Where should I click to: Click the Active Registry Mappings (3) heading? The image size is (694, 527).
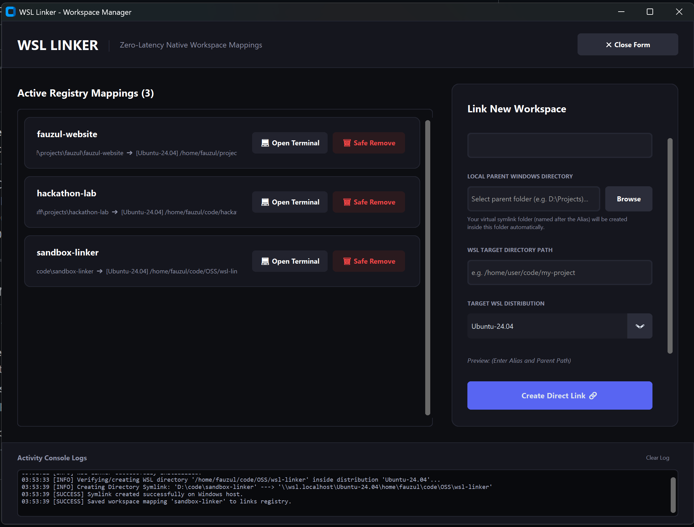[86, 93]
